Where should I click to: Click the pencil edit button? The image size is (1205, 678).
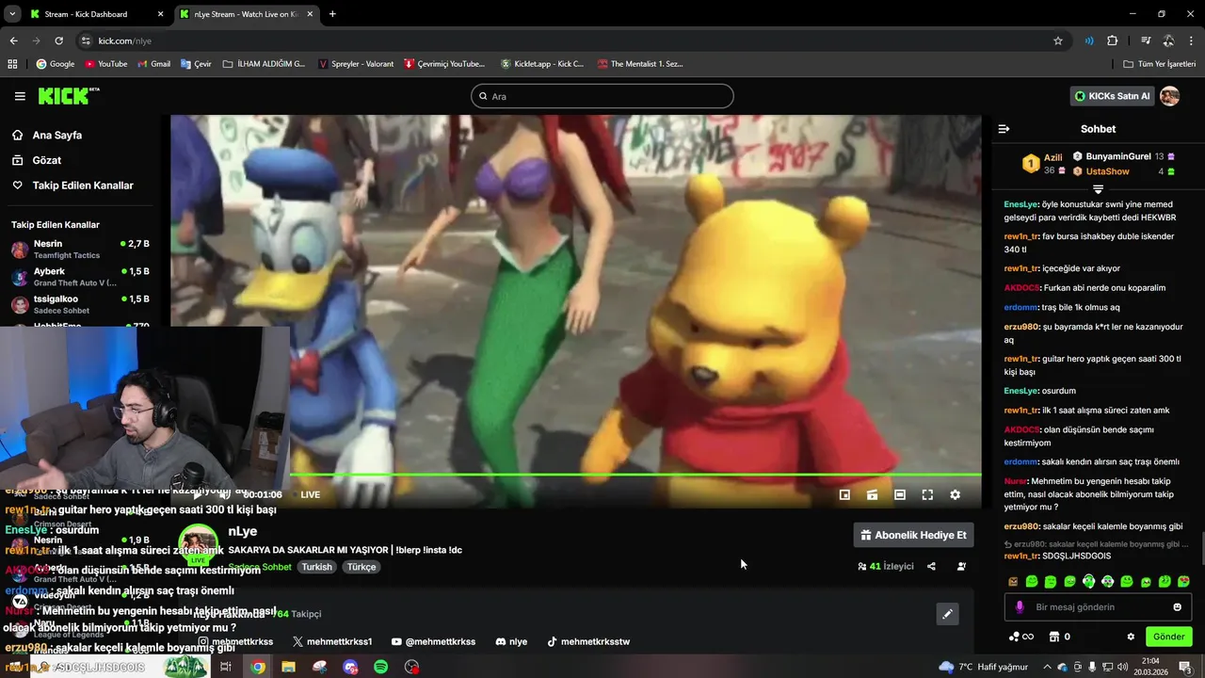[x=948, y=614]
